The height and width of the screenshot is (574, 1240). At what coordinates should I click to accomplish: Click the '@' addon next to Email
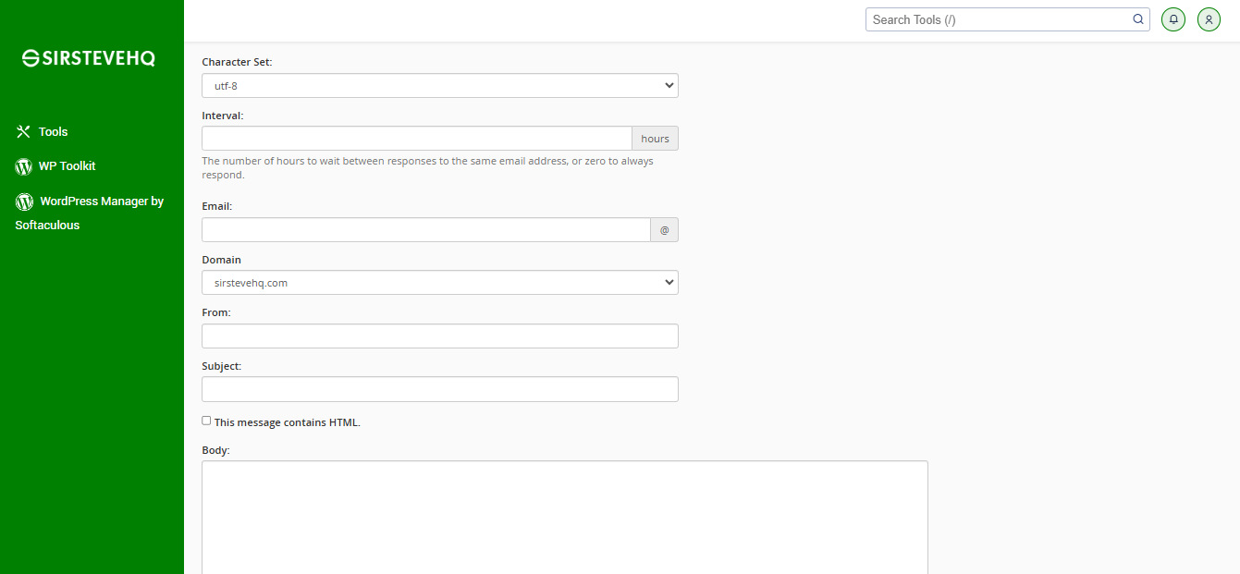(664, 230)
